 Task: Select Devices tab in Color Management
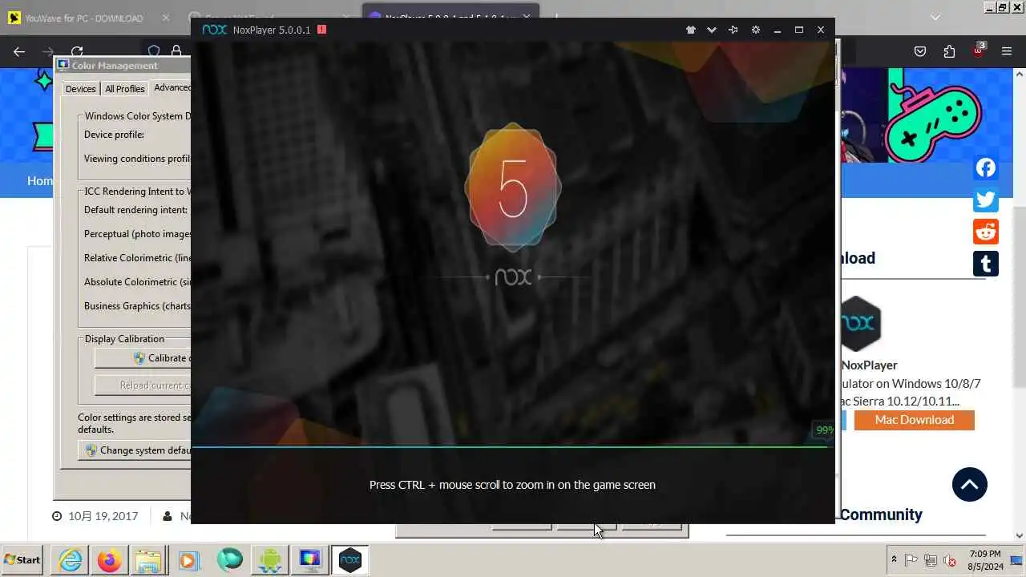pos(80,89)
